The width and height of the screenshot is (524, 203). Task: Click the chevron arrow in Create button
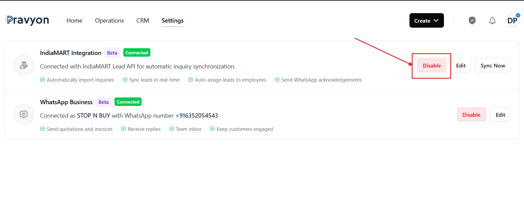point(436,21)
